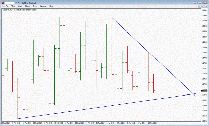Click the 1.06450 price axis label
Image resolution: width=209 pixels, height=126 pixels.
point(204,105)
